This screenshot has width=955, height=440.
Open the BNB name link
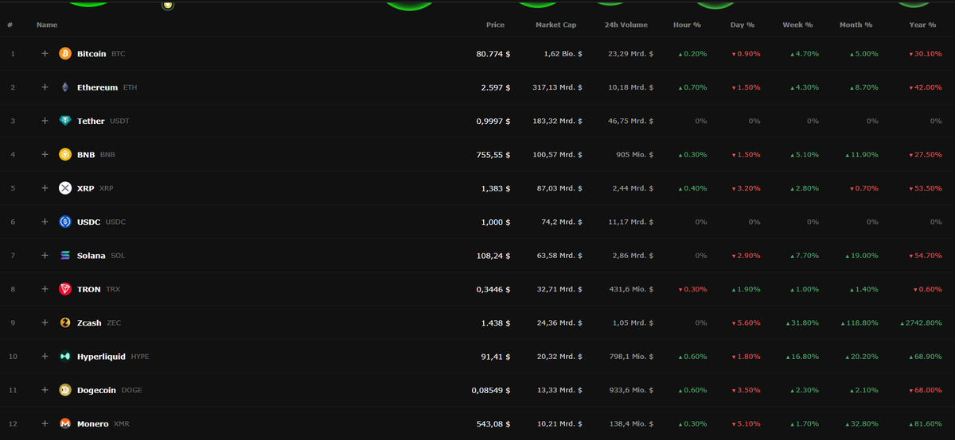[86, 155]
